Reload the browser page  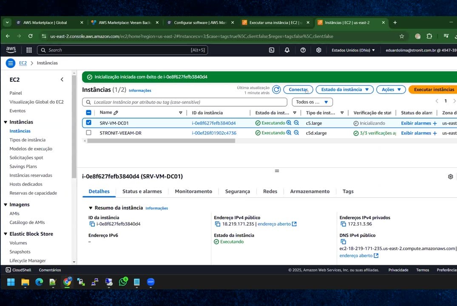[30, 36]
